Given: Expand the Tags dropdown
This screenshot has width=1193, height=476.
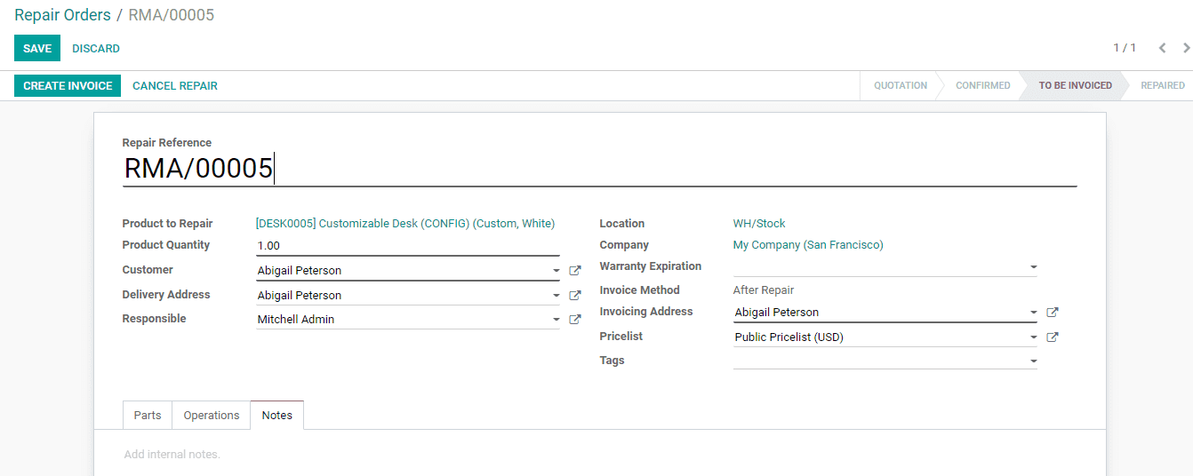Looking at the screenshot, I should click(x=1033, y=361).
